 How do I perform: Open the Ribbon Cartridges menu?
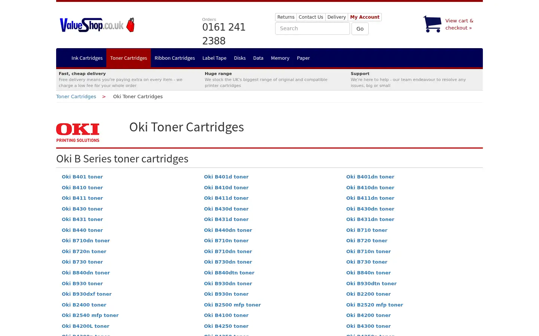(x=174, y=58)
